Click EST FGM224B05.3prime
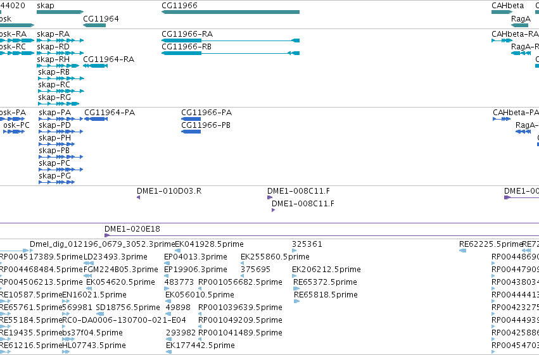Image resolution: width=539 pixels, height=355 pixels. tap(87, 276)
